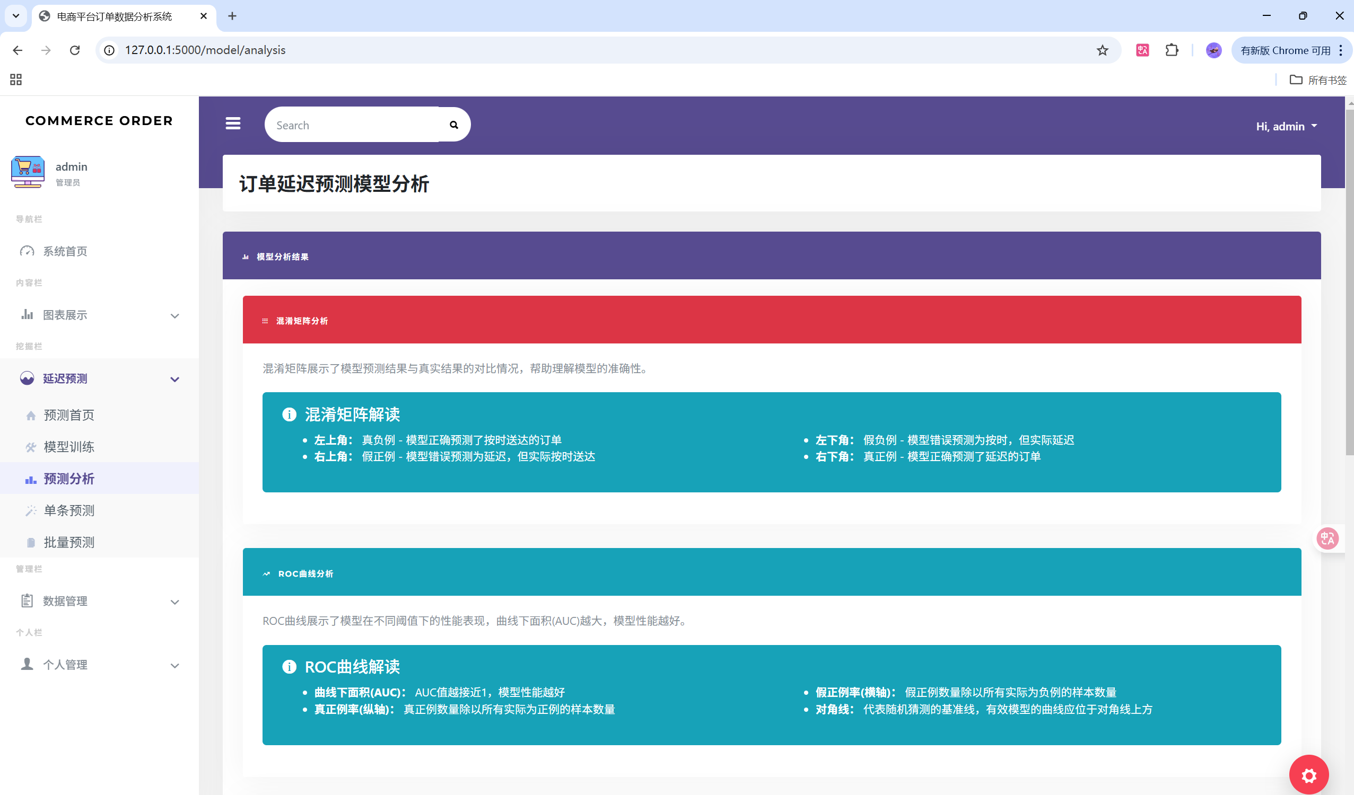The width and height of the screenshot is (1354, 795).
Task: Open the Hi, admin user dropdown
Action: 1286,127
